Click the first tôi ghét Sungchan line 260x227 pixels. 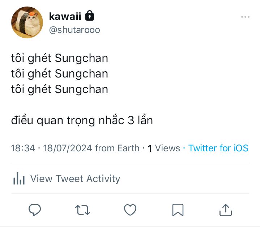60,58
